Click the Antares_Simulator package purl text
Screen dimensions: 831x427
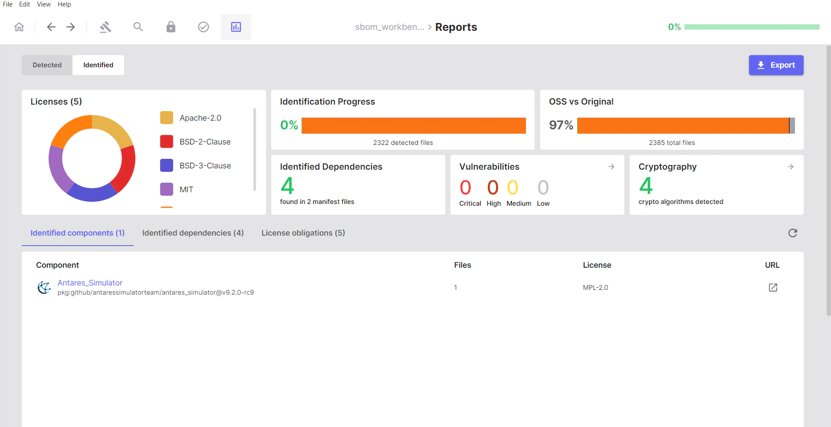click(x=156, y=292)
